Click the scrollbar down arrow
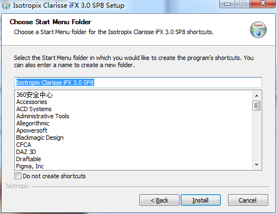Viewport: 277px width, 214px height. 257,164
